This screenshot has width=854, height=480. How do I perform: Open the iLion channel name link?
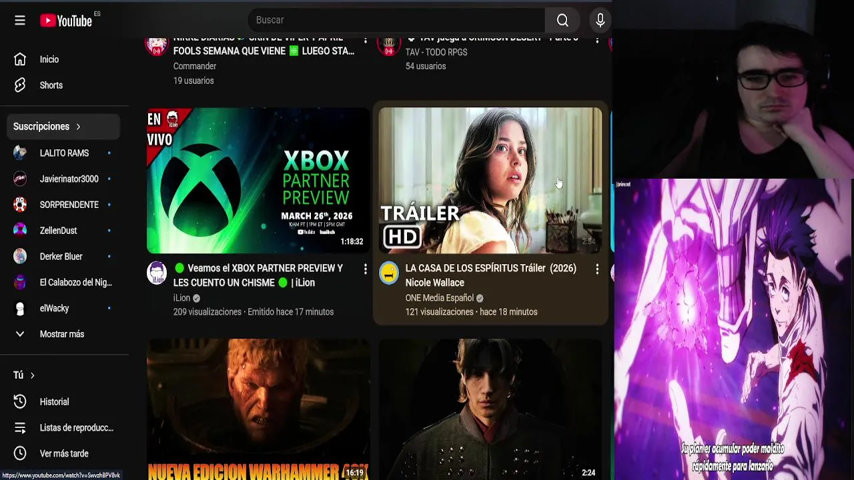(181, 298)
